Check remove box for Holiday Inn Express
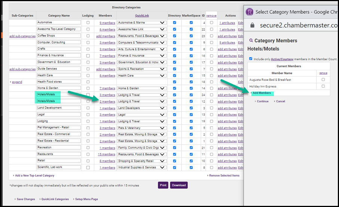The width and height of the screenshot is (339, 207). click(x=323, y=86)
